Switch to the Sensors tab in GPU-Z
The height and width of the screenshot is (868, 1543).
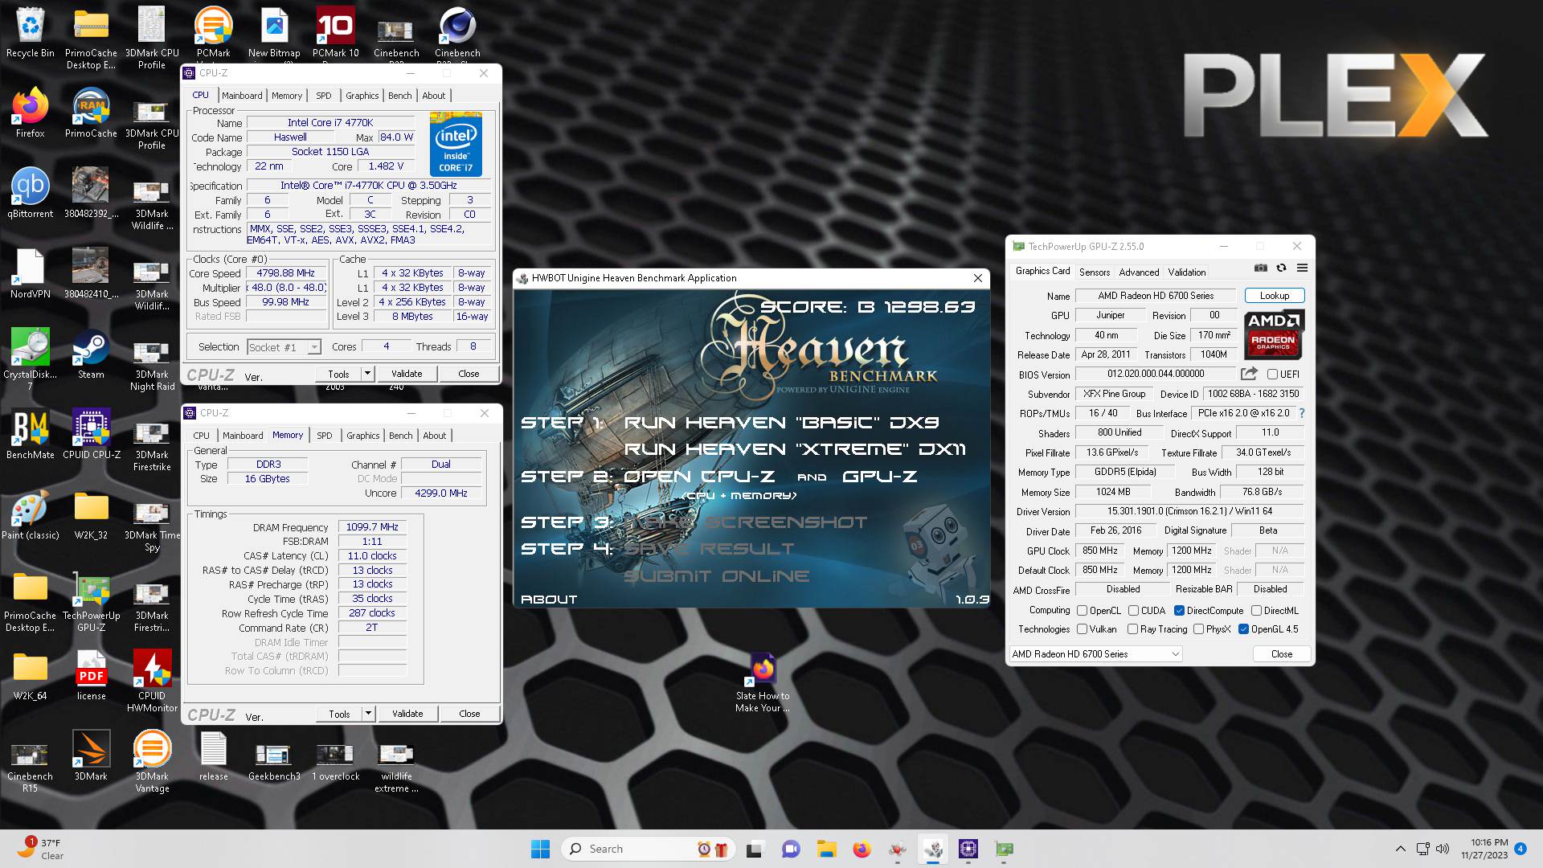[1095, 272]
